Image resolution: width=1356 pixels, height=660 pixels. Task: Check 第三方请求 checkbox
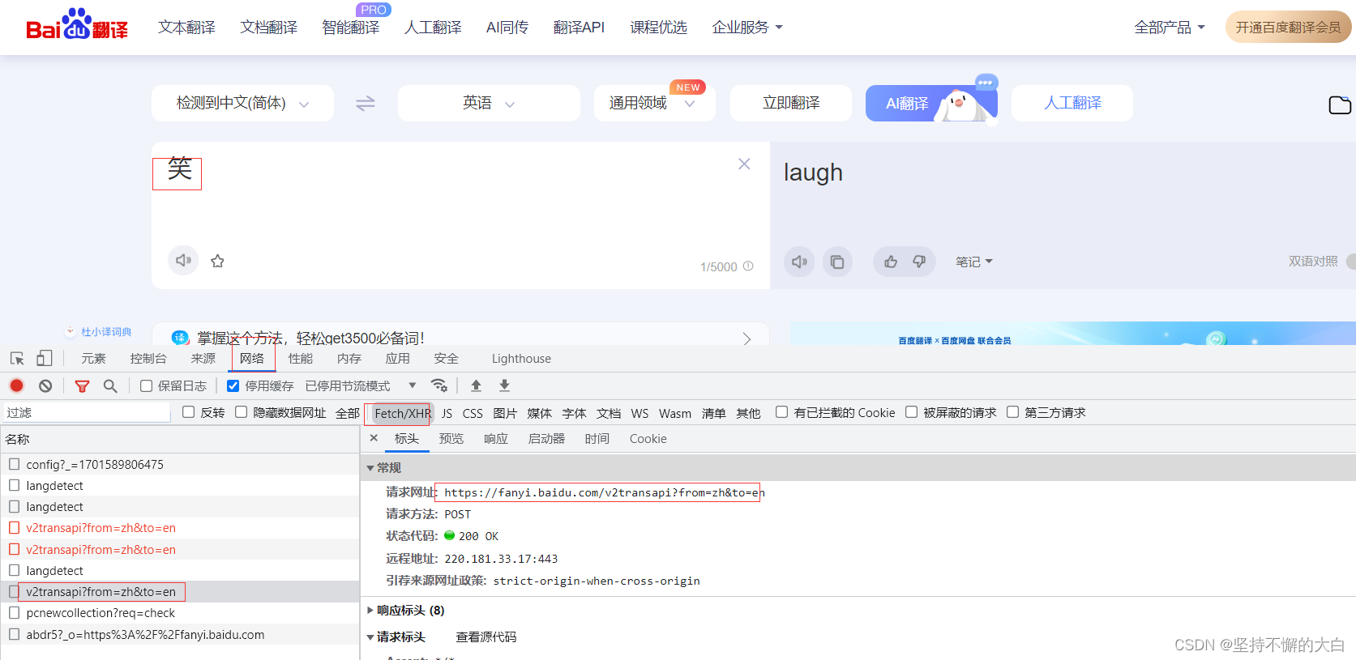1013,412
